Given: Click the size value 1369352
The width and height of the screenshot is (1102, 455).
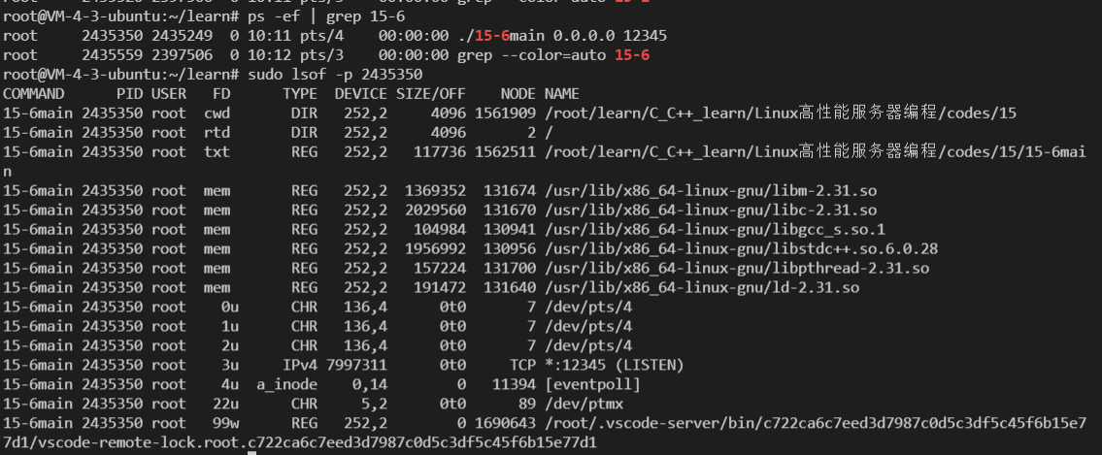Looking at the screenshot, I should coord(435,190).
